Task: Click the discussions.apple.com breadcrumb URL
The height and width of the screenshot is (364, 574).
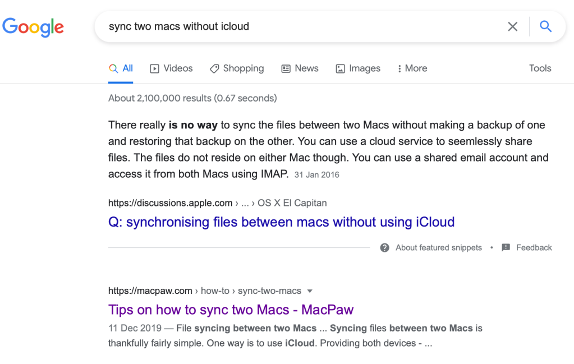Action: pos(170,203)
